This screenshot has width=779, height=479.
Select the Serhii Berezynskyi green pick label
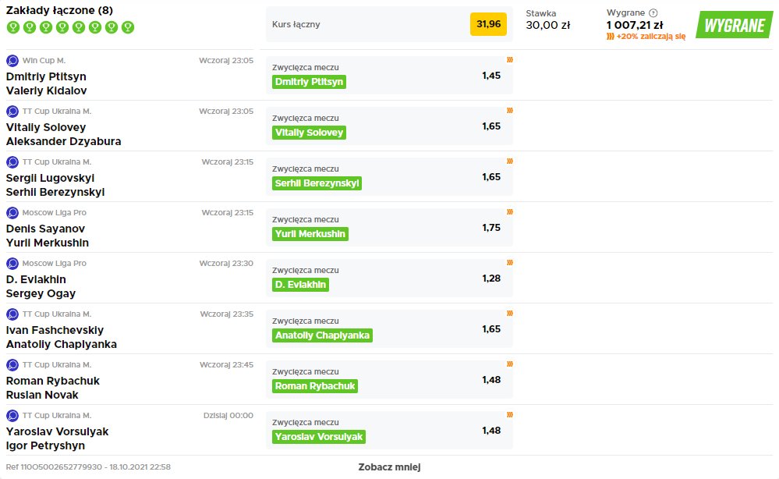point(317,183)
